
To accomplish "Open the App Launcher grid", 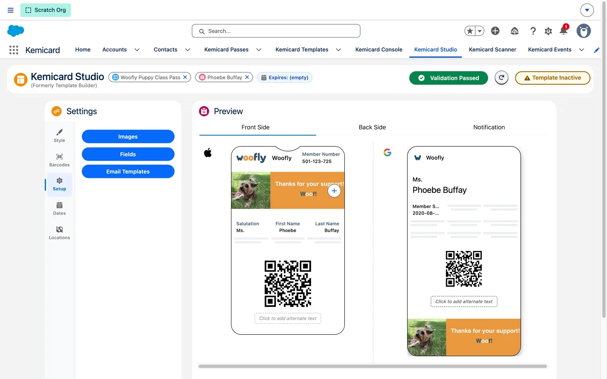I will (14, 50).
